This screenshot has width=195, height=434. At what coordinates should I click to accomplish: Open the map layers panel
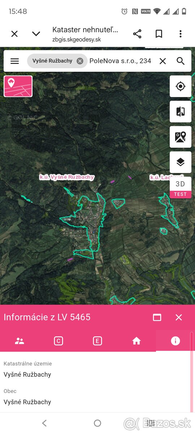[181, 162]
